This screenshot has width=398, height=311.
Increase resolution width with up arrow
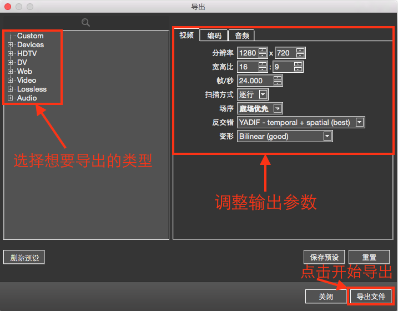[263, 50]
